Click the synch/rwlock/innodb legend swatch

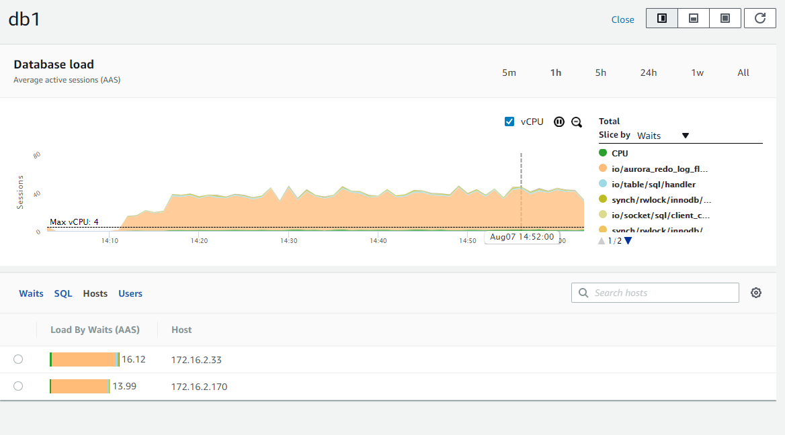click(603, 199)
